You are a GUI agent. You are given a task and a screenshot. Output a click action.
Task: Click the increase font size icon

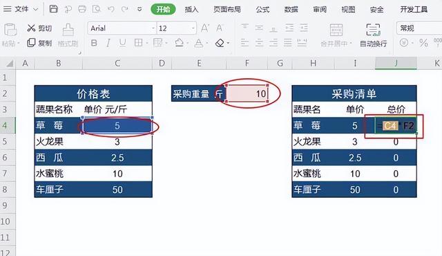[x=205, y=28]
